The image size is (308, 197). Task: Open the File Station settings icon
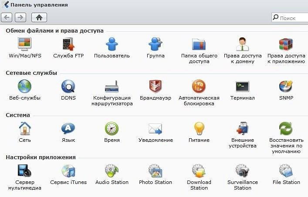click(x=286, y=170)
